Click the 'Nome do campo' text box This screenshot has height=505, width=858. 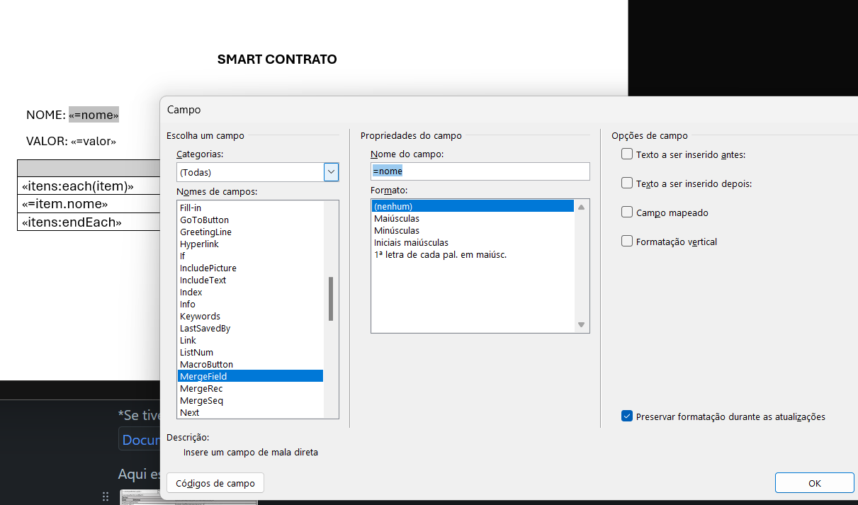click(480, 171)
